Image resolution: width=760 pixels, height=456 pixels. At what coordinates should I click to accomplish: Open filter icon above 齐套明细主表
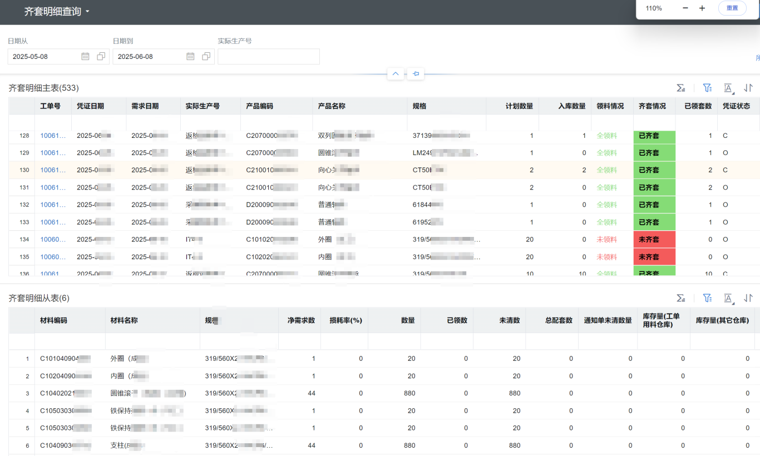tap(707, 88)
